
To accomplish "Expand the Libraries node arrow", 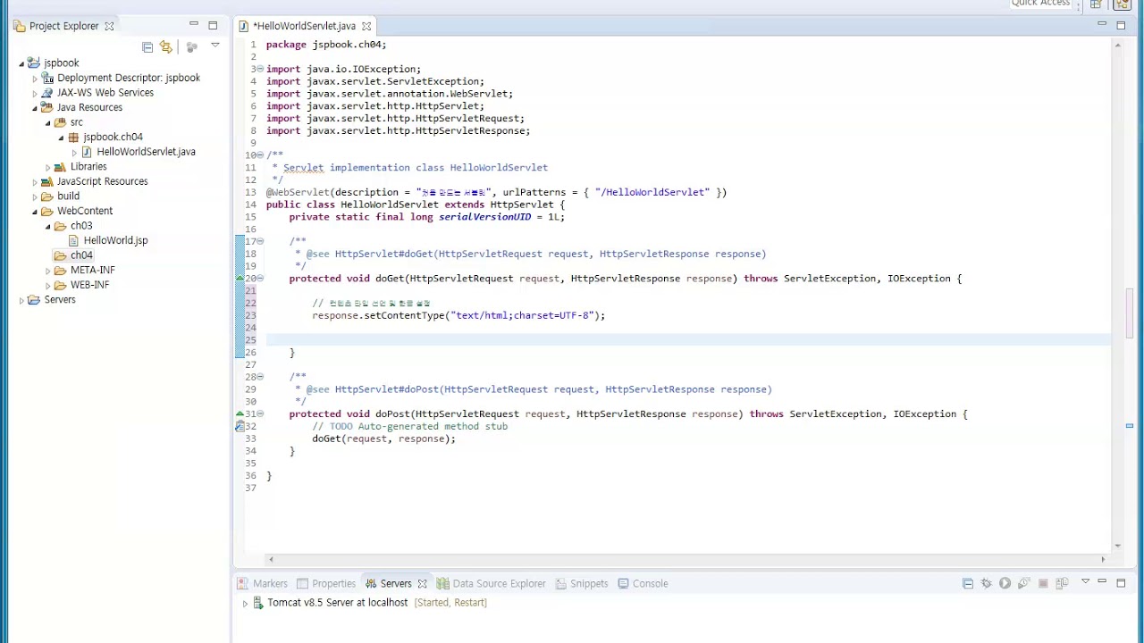I will pyautogui.click(x=48, y=167).
